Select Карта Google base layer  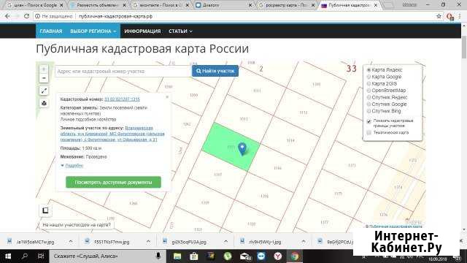[x=368, y=77]
